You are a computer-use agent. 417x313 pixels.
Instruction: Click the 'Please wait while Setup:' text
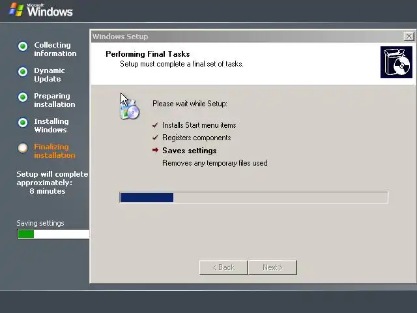[x=190, y=104]
